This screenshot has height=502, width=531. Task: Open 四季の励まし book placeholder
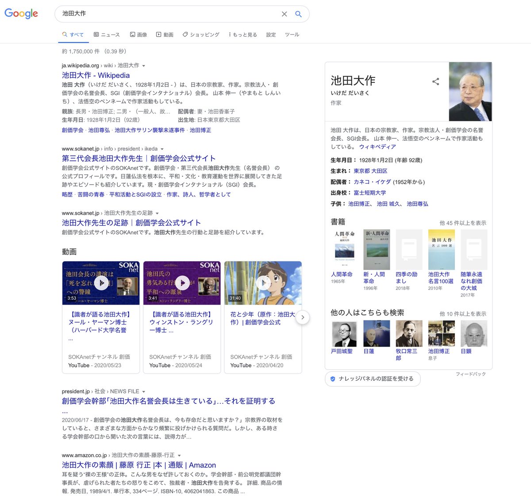pos(409,250)
